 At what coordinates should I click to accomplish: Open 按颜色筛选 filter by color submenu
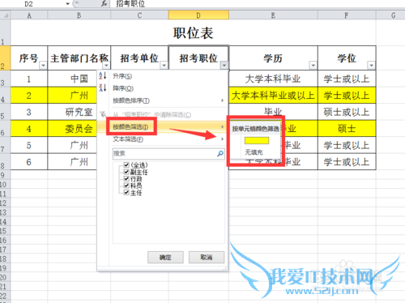click(162, 126)
